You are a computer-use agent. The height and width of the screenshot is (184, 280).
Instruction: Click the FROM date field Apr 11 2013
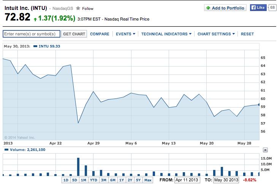coord(187,180)
